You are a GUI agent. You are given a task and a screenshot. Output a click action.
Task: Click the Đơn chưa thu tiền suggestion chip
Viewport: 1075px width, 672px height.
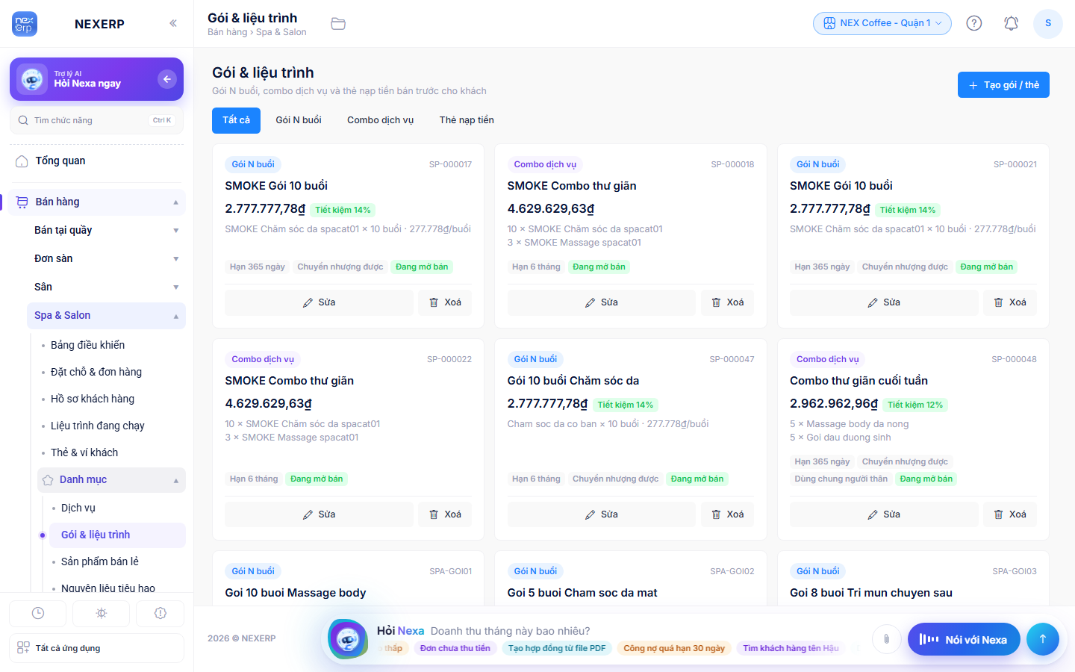455,648
